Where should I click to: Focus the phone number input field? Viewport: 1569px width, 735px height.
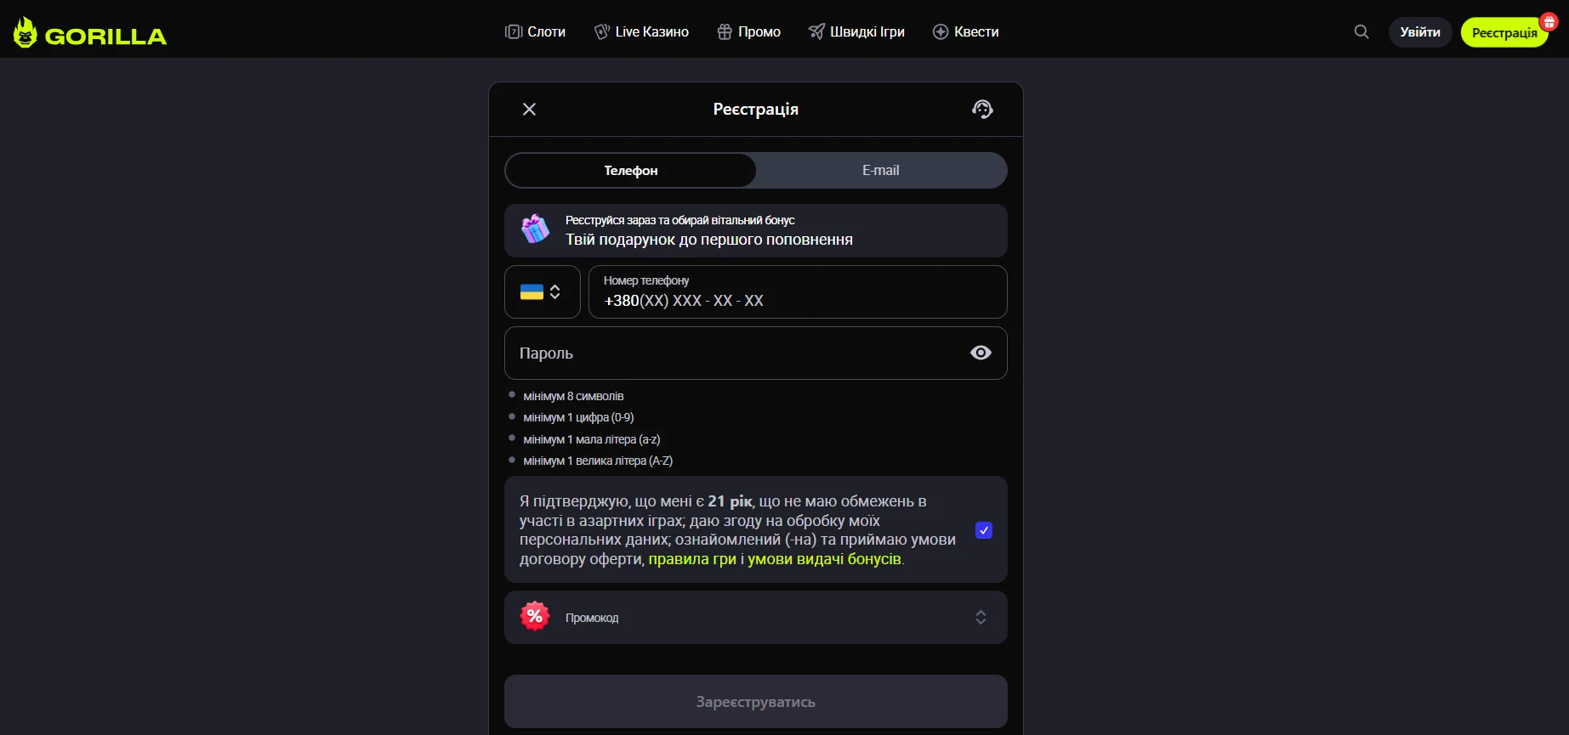[798, 291]
